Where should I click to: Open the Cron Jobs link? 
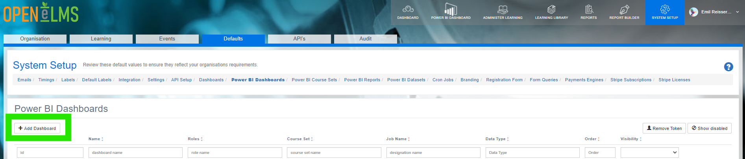[x=443, y=80]
